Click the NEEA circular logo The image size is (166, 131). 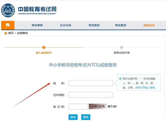tap(8, 10)
